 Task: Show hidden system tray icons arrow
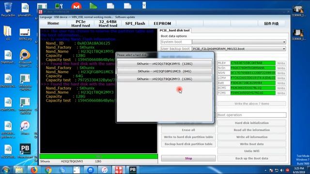(265, 170)
